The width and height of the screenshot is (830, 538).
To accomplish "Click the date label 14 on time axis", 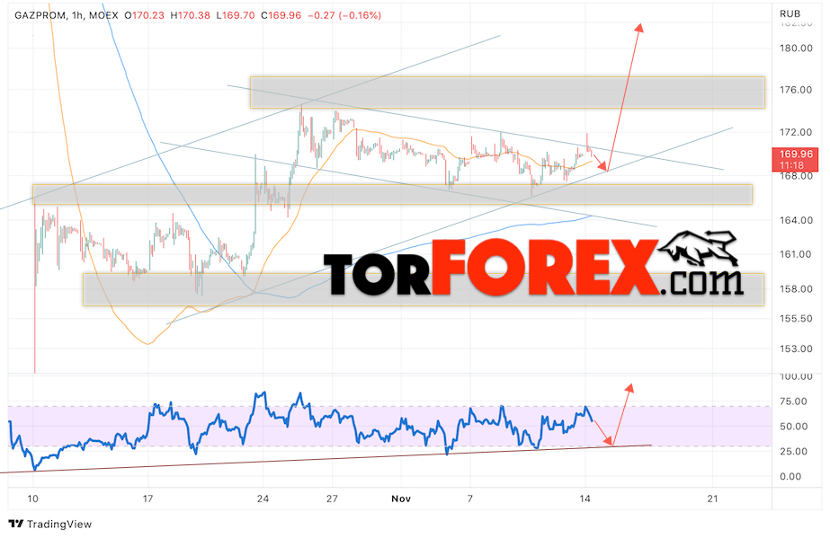I will click(585, 498).
